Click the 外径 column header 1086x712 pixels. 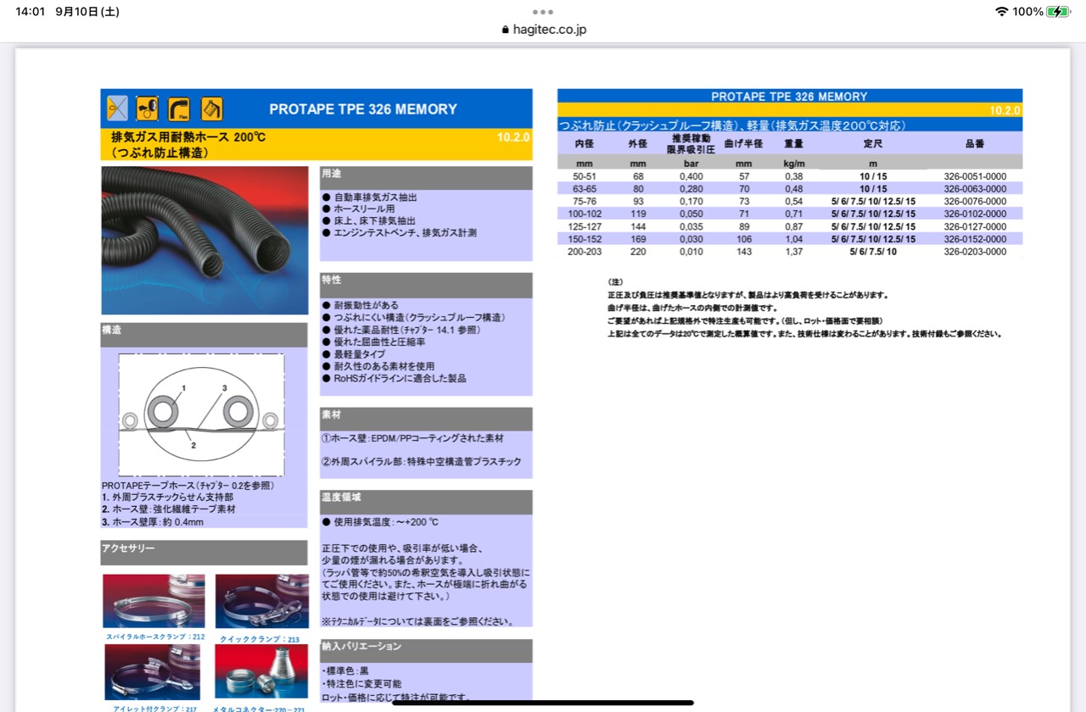[x=637, y=143]
